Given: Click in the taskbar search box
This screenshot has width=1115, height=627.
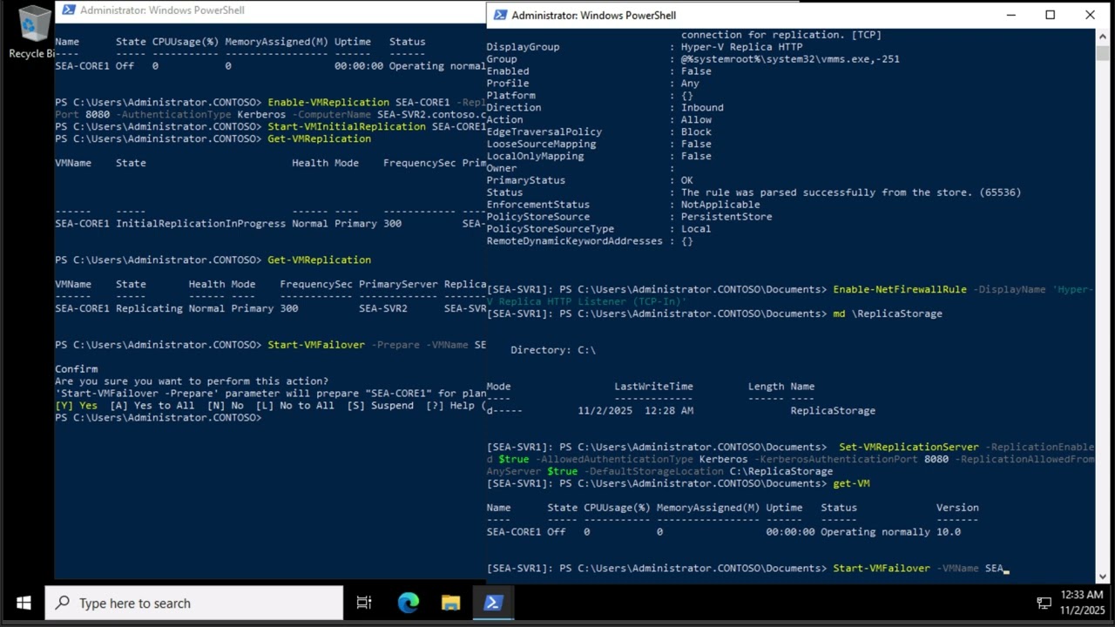Looking at the screenshot, I should click(x=194, y=603).
